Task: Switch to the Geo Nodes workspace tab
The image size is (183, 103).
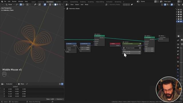Action: 50,2
